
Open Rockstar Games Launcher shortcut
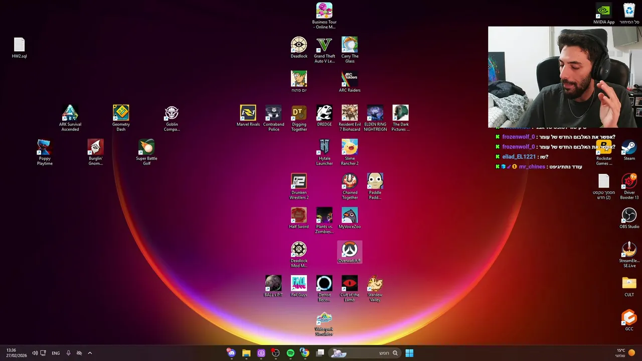point(604,152)
